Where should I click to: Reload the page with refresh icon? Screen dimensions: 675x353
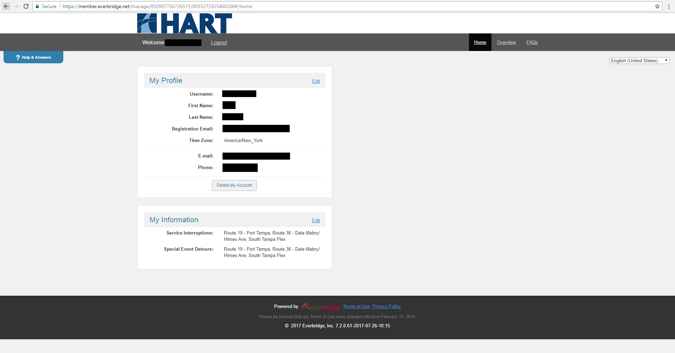26,6
